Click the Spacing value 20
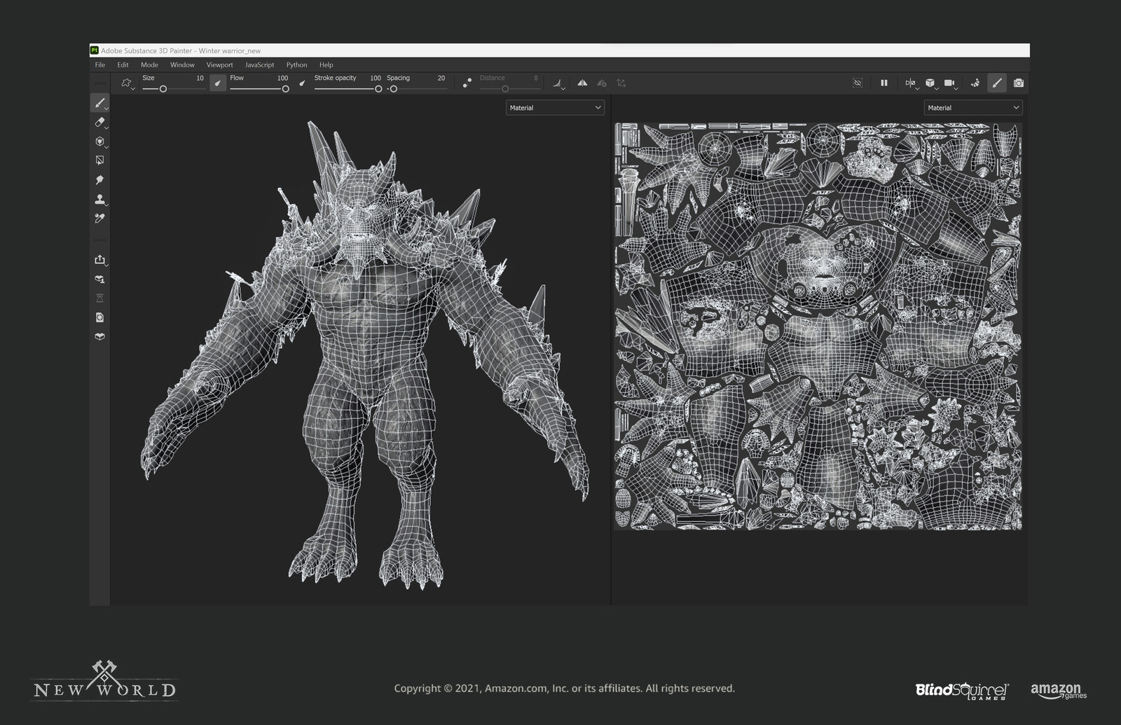Image resolution: width=1121 pixels, height=725 pixels. (x=441, y=78)
